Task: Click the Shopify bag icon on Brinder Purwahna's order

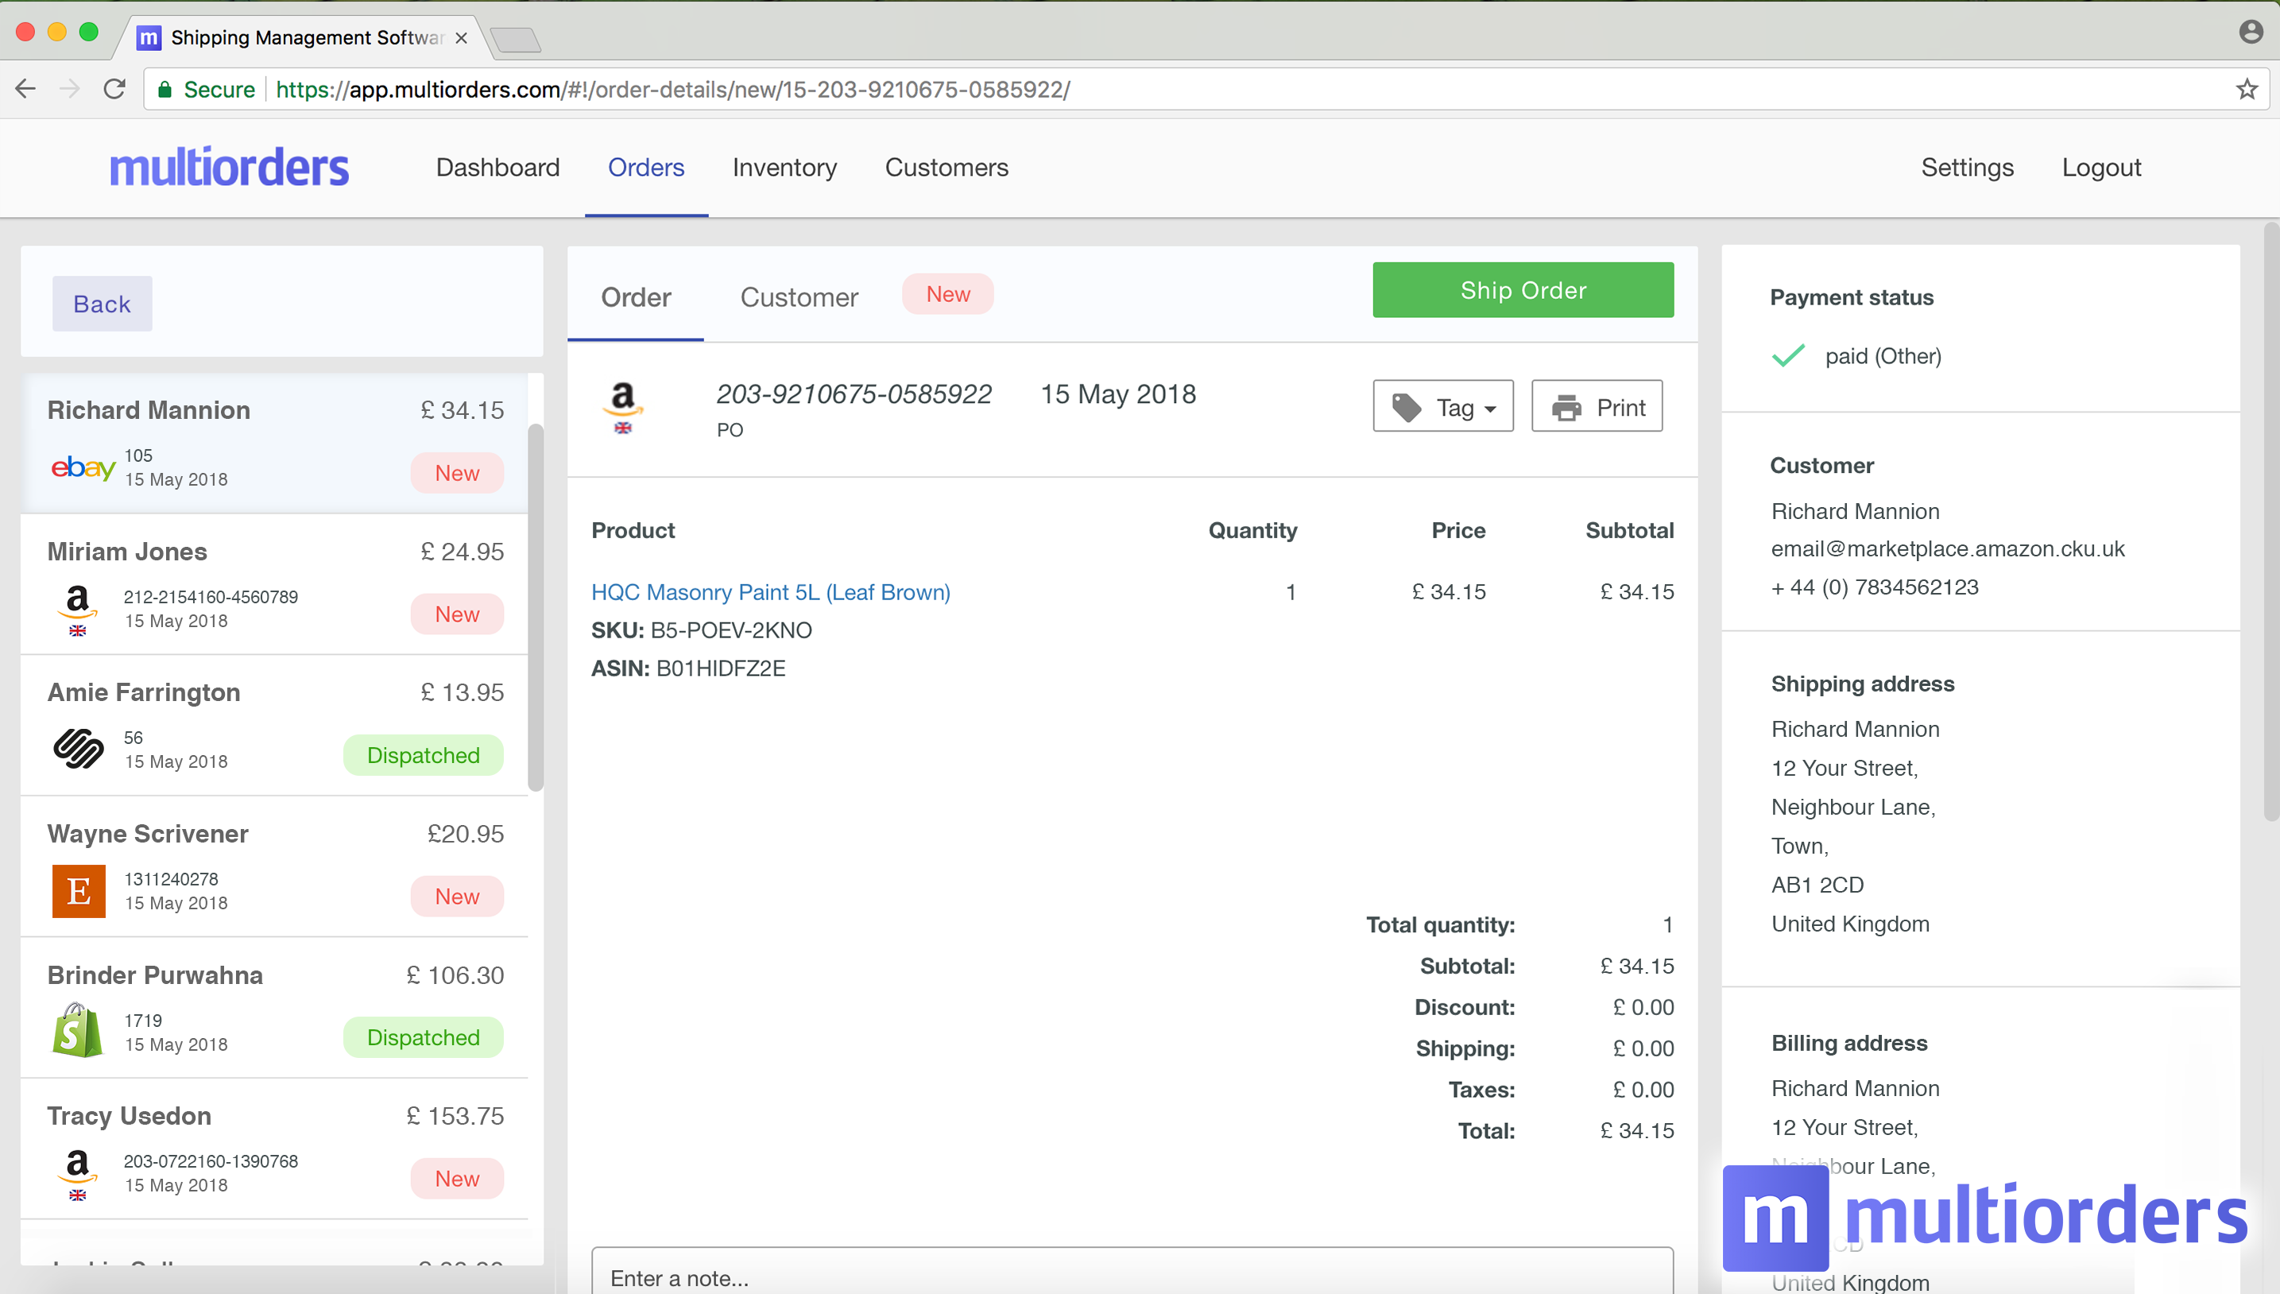Action: (x=77, y=1031)
